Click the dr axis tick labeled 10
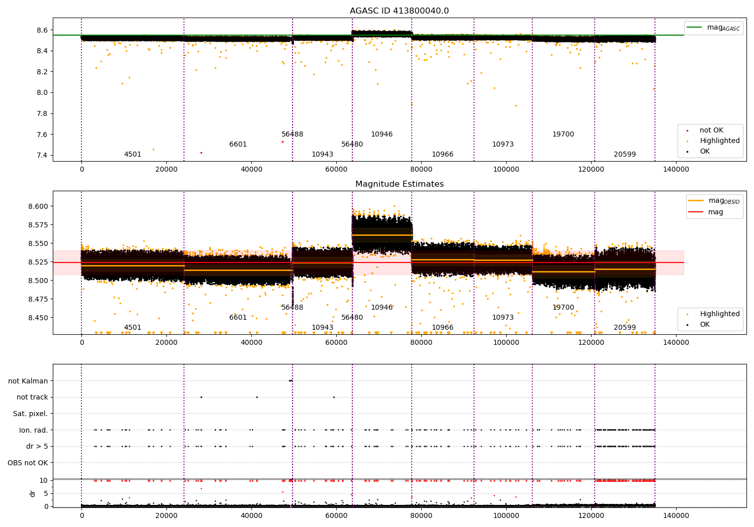 tap(44, 480)
